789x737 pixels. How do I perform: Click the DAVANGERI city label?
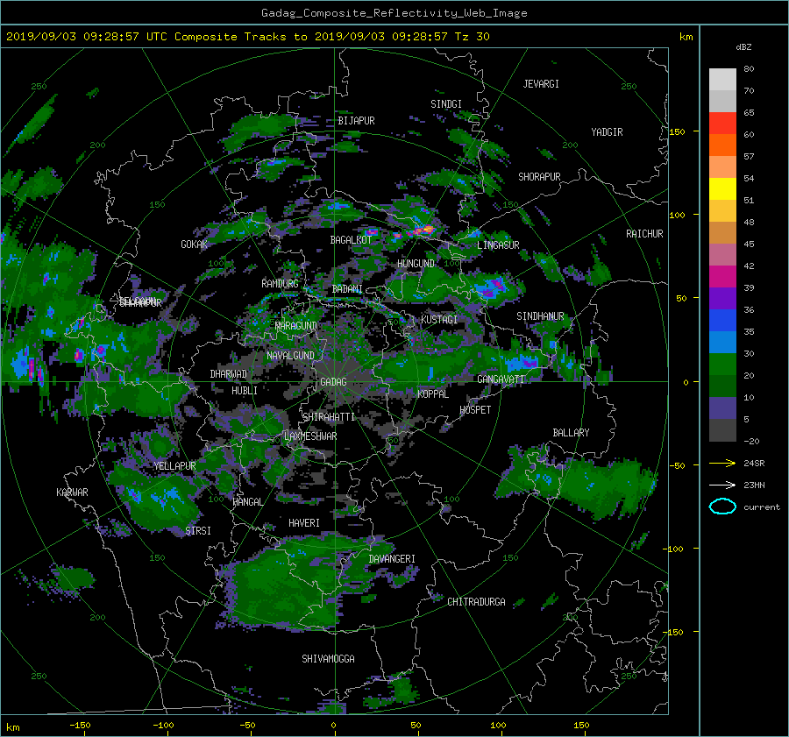point(392,559)
